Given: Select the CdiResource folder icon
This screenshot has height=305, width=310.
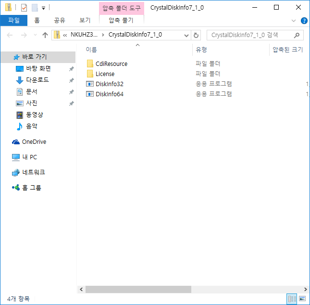Looking at the screenshot, I should (90, 64).
